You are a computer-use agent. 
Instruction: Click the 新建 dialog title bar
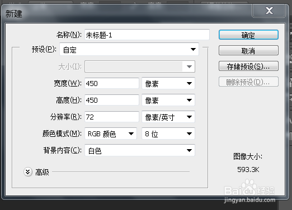(127, 13)
